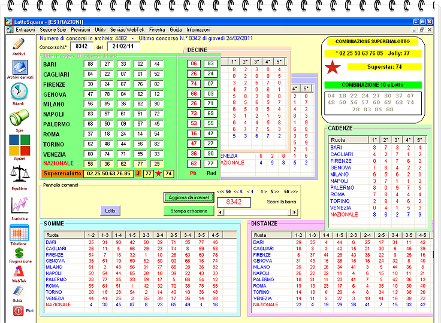Screen dimensions: 441x323
Task: Click the Scorri la barra slider track
Action: 257,212
